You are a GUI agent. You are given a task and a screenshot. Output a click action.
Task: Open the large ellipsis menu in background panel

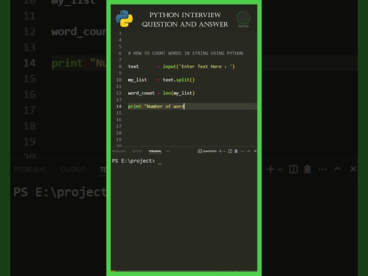click(322, 170)
